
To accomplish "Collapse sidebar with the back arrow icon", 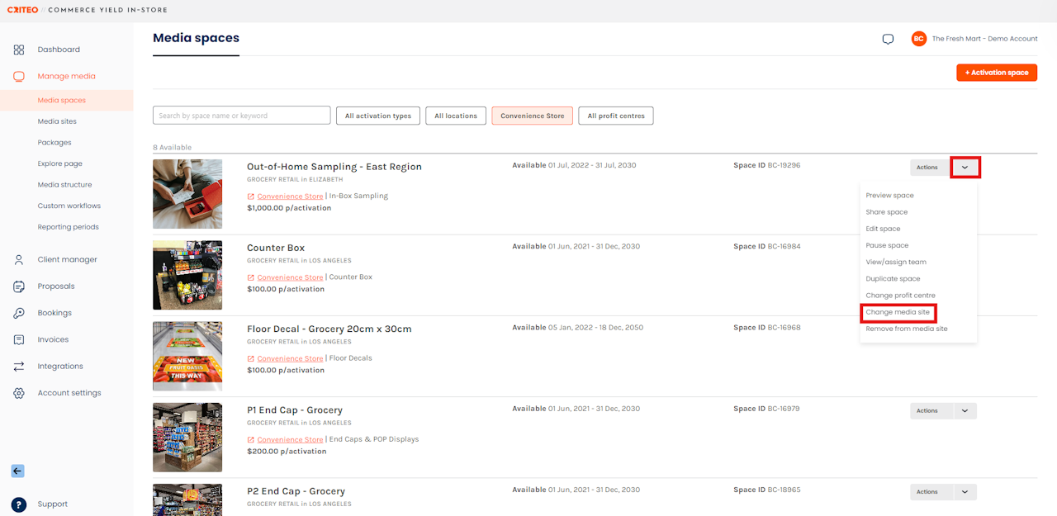I will click(17, 471).
